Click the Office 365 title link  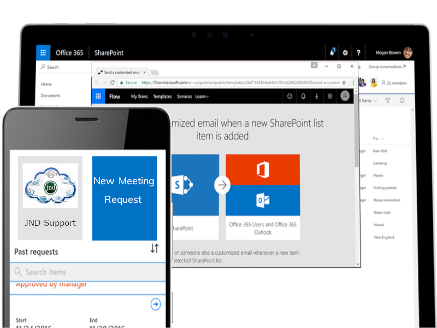pyautogui.click(x=69, y=52)
